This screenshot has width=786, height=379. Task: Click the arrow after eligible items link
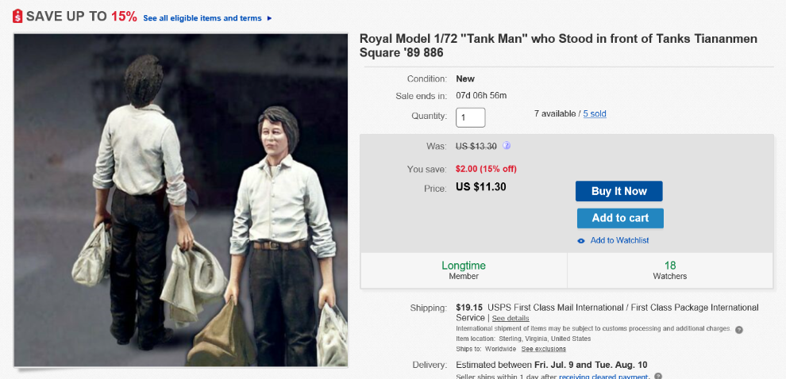[270, 18]
